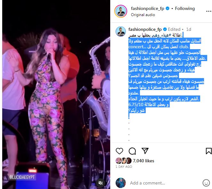
Task: Click the @LUCIDAEGYPT tag on video
Action: tap(22, 177)
